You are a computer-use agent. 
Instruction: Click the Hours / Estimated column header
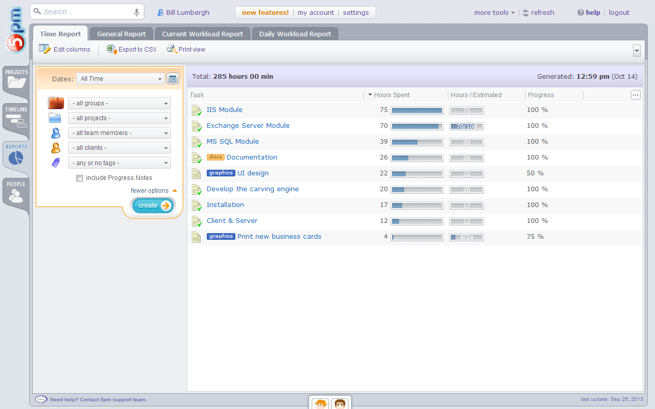(x=476, y=95)
